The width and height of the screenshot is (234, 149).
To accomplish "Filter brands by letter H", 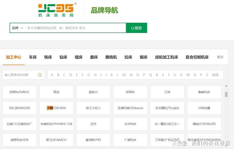I will (95, 75).
